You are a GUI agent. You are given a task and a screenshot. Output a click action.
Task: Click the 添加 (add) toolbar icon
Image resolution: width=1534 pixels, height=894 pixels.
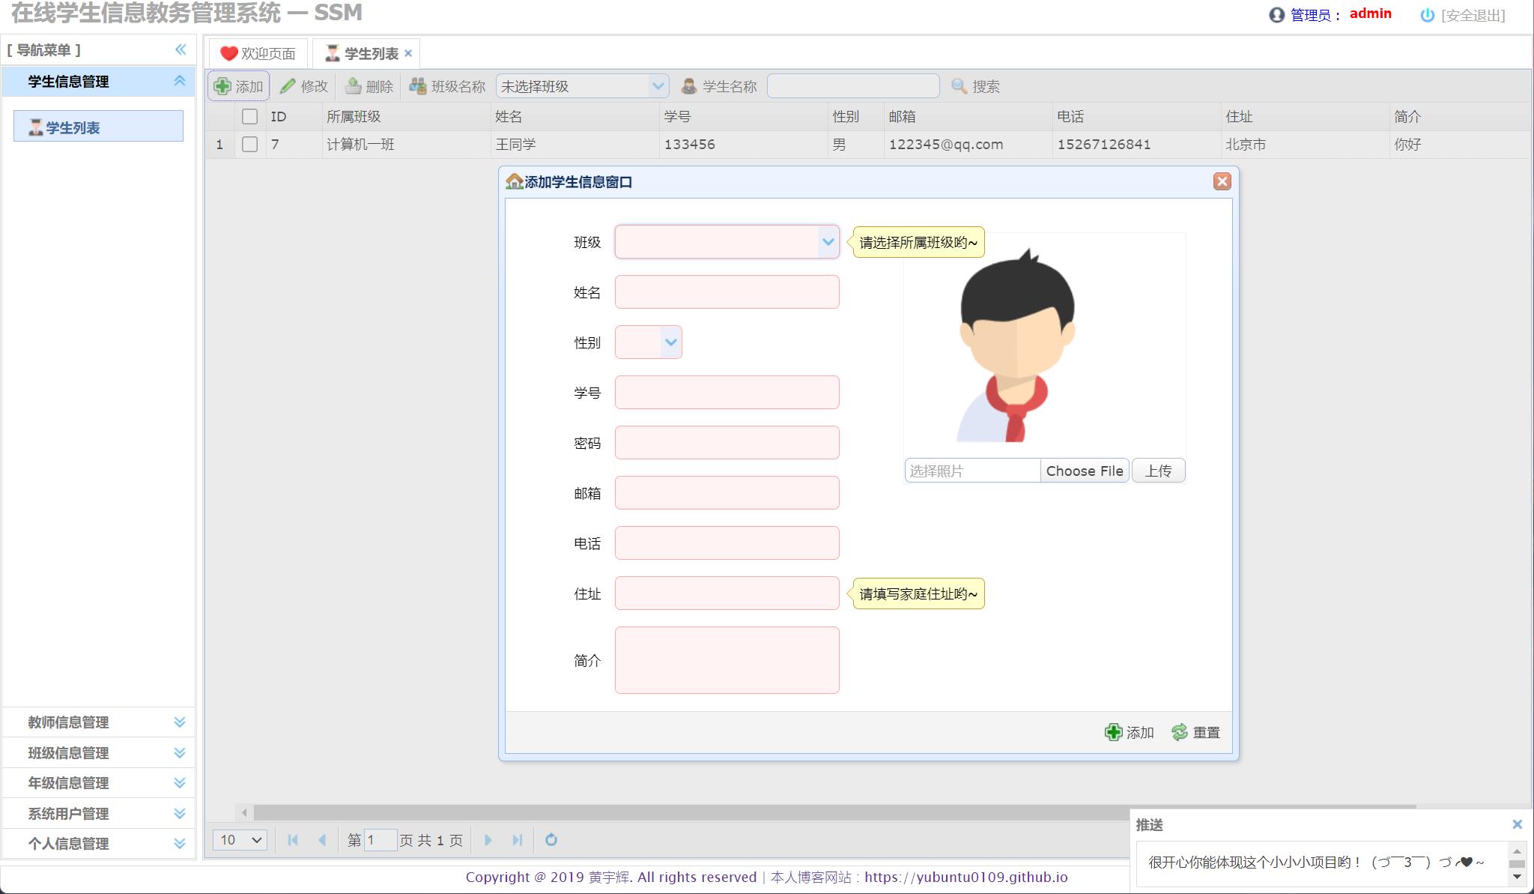pyautogui.click(x=238, y=85)
